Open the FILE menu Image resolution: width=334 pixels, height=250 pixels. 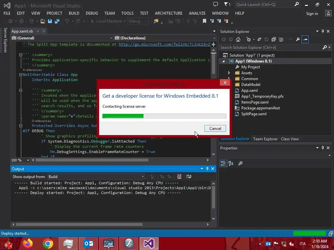pyautogui.click(x=7, y=13)
